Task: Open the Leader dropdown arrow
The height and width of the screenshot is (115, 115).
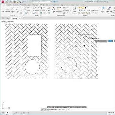Action: pos(70,10)
